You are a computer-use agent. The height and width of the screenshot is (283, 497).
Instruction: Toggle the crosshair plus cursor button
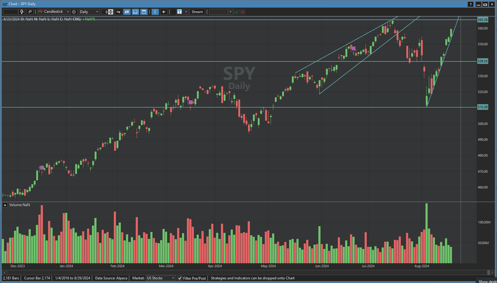click(x=164, y=12)
